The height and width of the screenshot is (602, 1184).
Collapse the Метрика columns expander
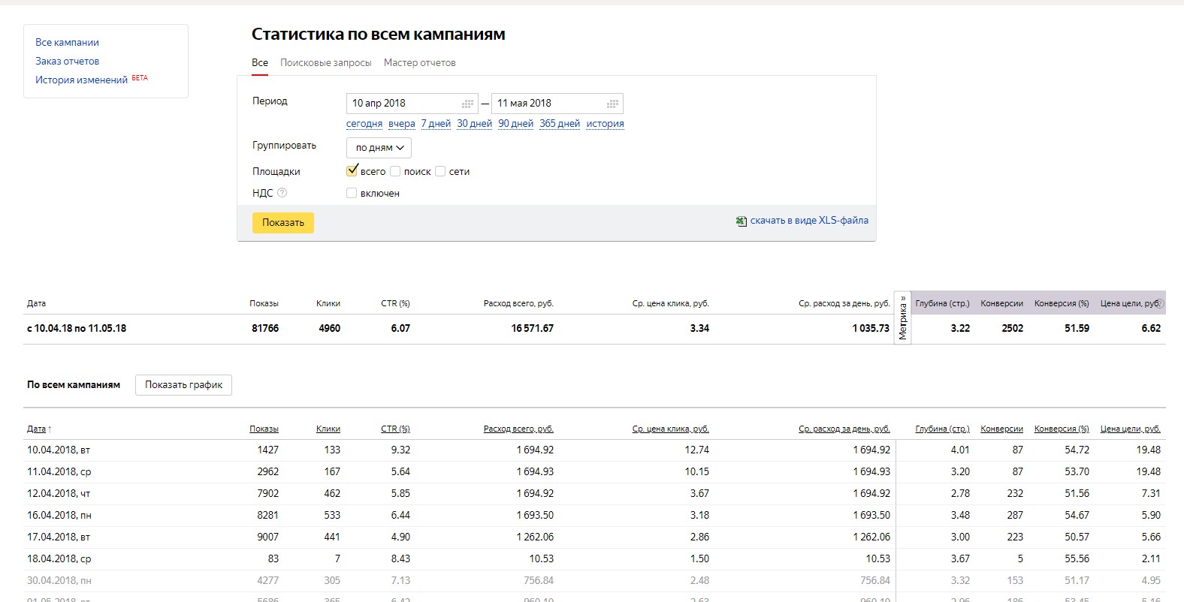902,318
